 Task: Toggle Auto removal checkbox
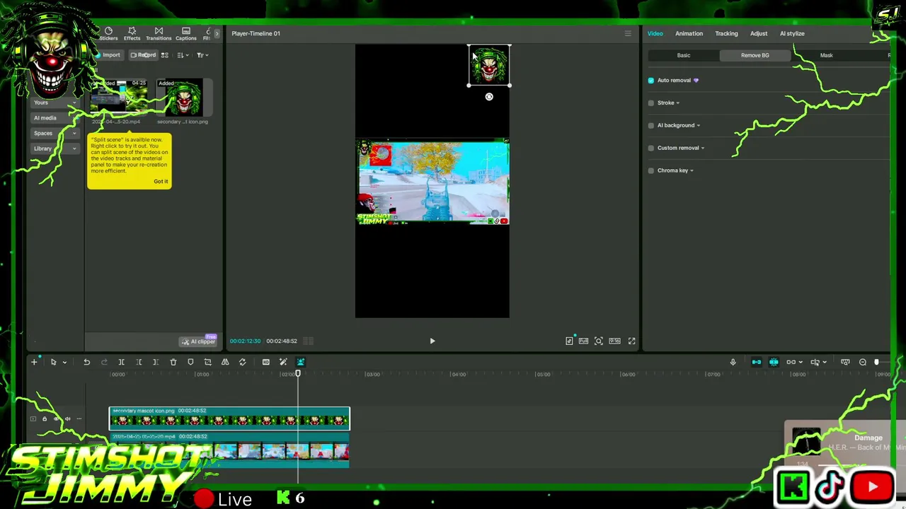pos(651,81)
